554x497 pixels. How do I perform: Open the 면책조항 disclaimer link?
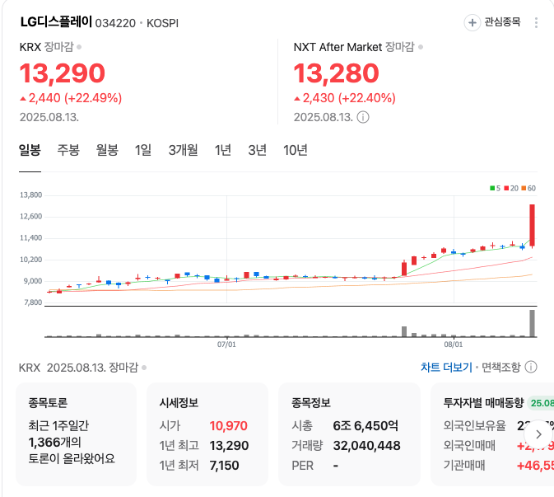[x=501, y=367]
